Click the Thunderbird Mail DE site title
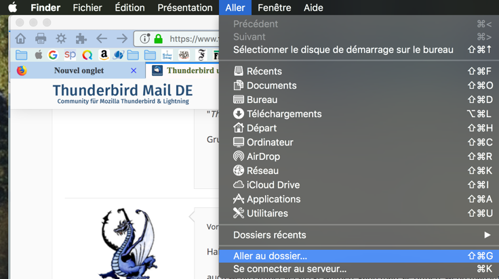The width and height of the screenshot is (499, 279). 123,90
